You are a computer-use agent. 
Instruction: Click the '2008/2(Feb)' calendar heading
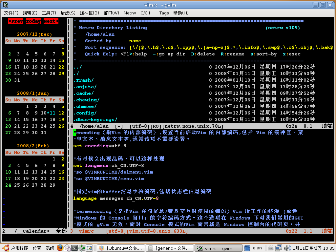pyautogui.click(x=33, y=146)
